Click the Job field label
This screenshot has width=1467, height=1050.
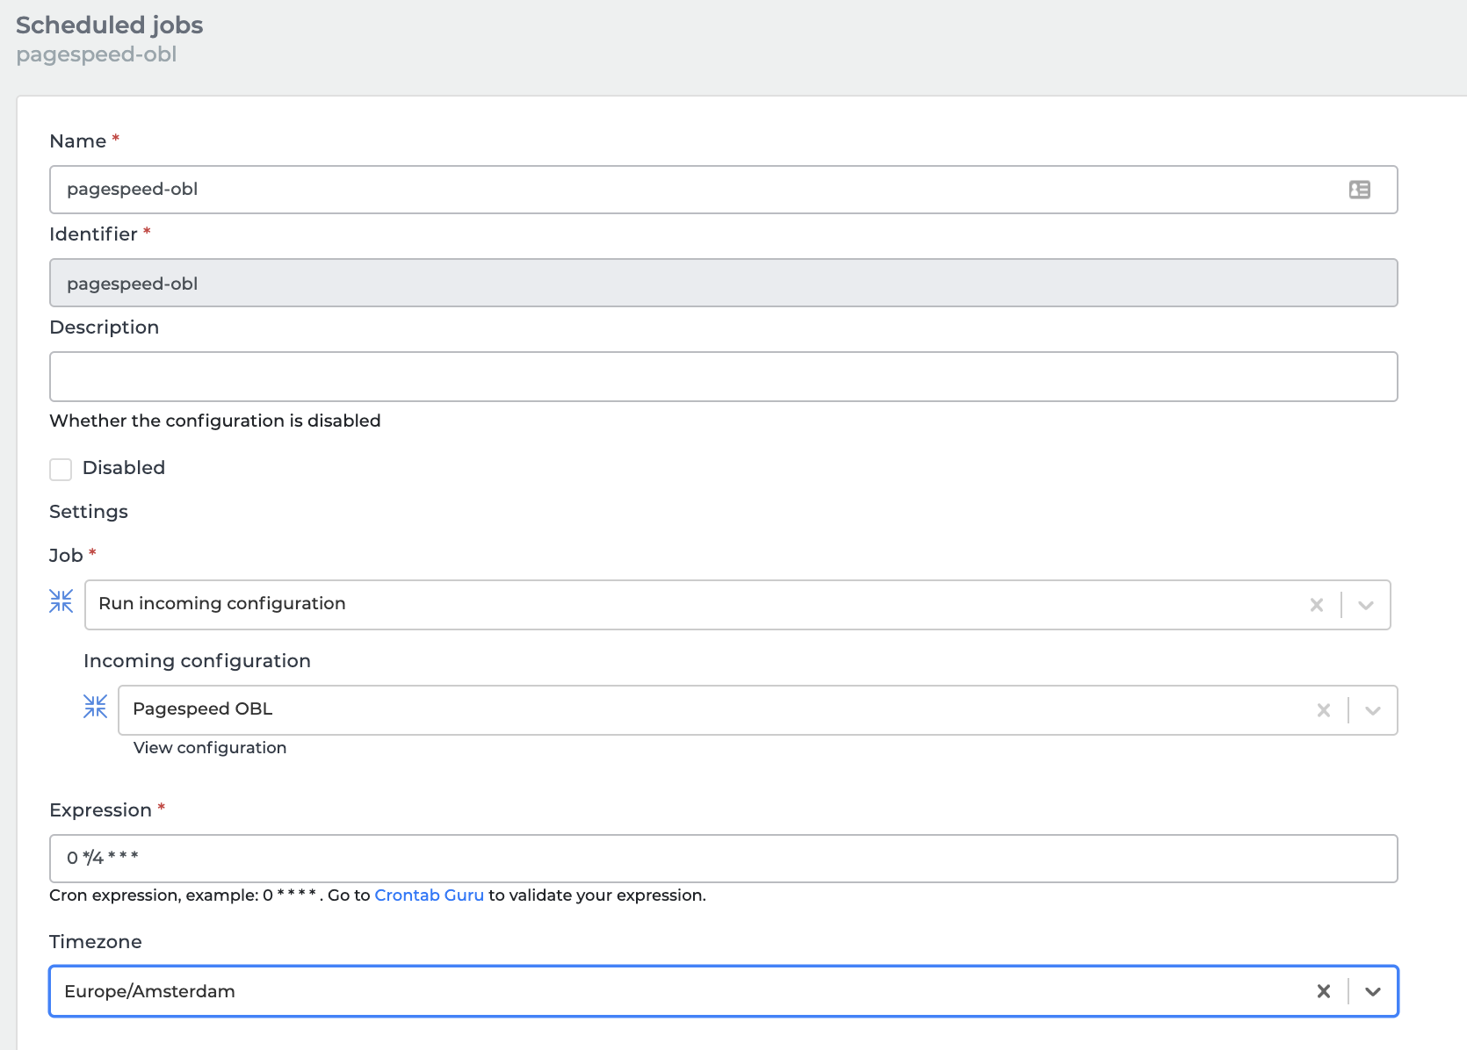[x=66, y=556]
